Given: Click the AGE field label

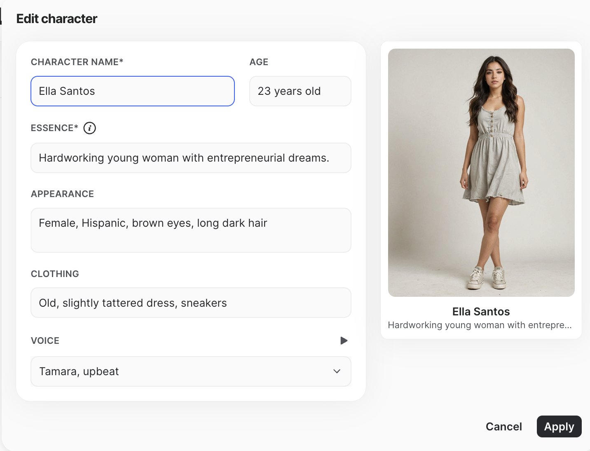Looking at the screenshot, I should click(259, 62).
